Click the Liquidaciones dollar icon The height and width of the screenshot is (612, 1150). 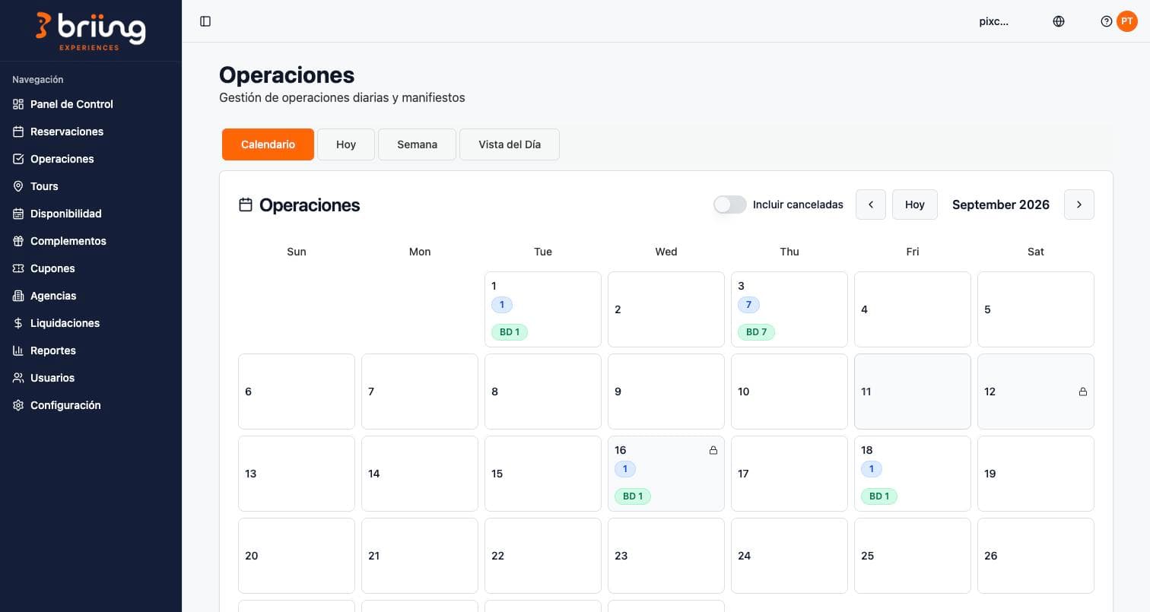coord(18,323)
